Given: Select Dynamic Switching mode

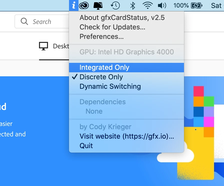Looking at the screenshot, I should tap(126, 87).
